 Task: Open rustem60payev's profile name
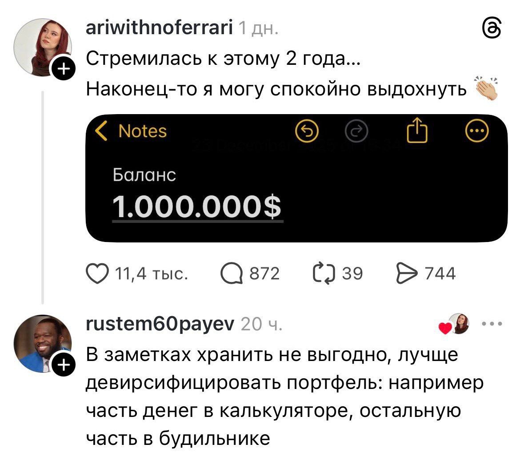tap(160, 324)
